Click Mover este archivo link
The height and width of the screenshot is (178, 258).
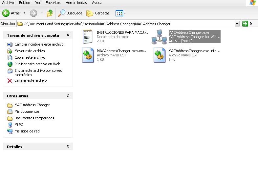(x=30, y=51)
